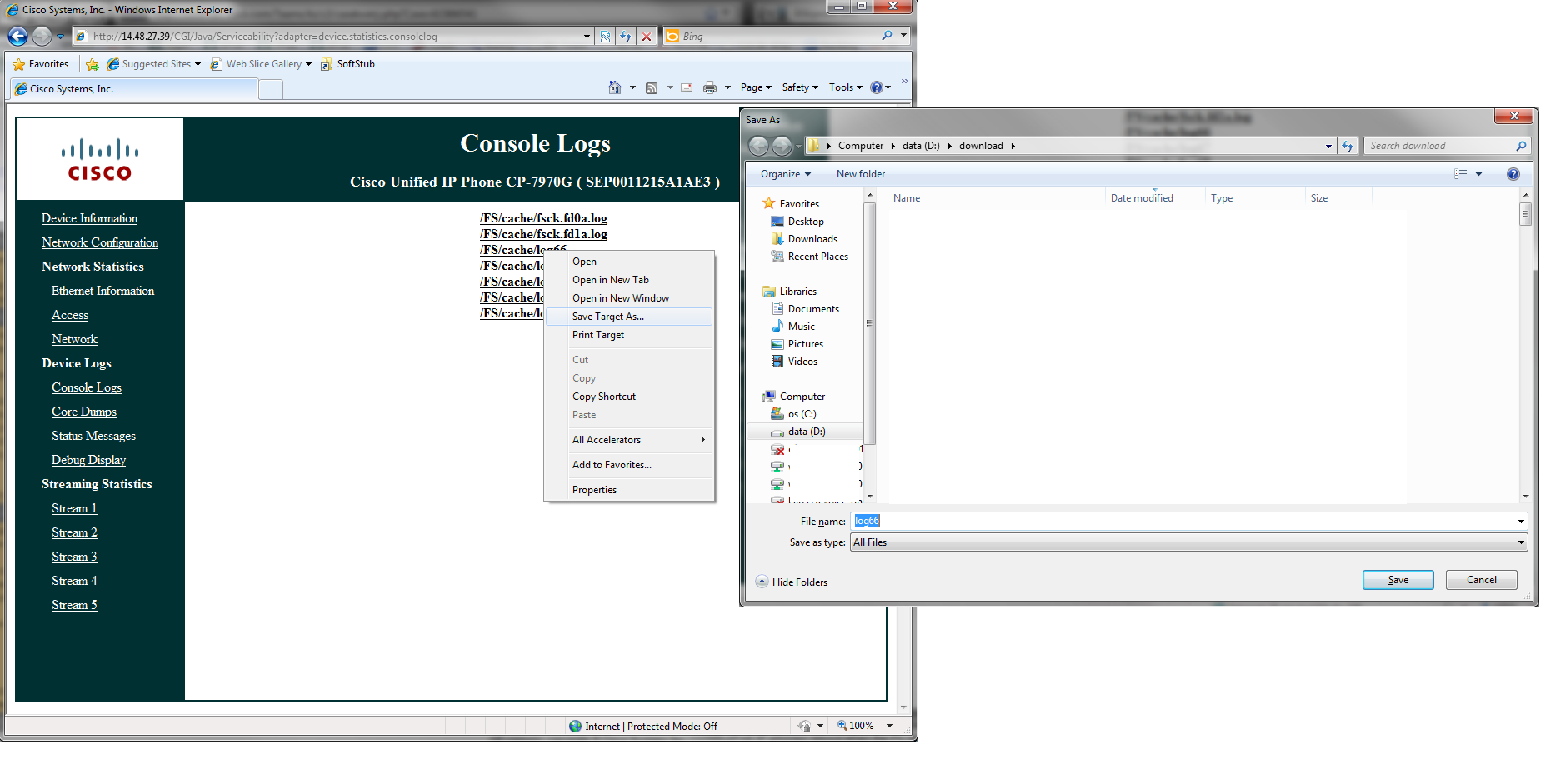Open Network Configuration link

100,242
